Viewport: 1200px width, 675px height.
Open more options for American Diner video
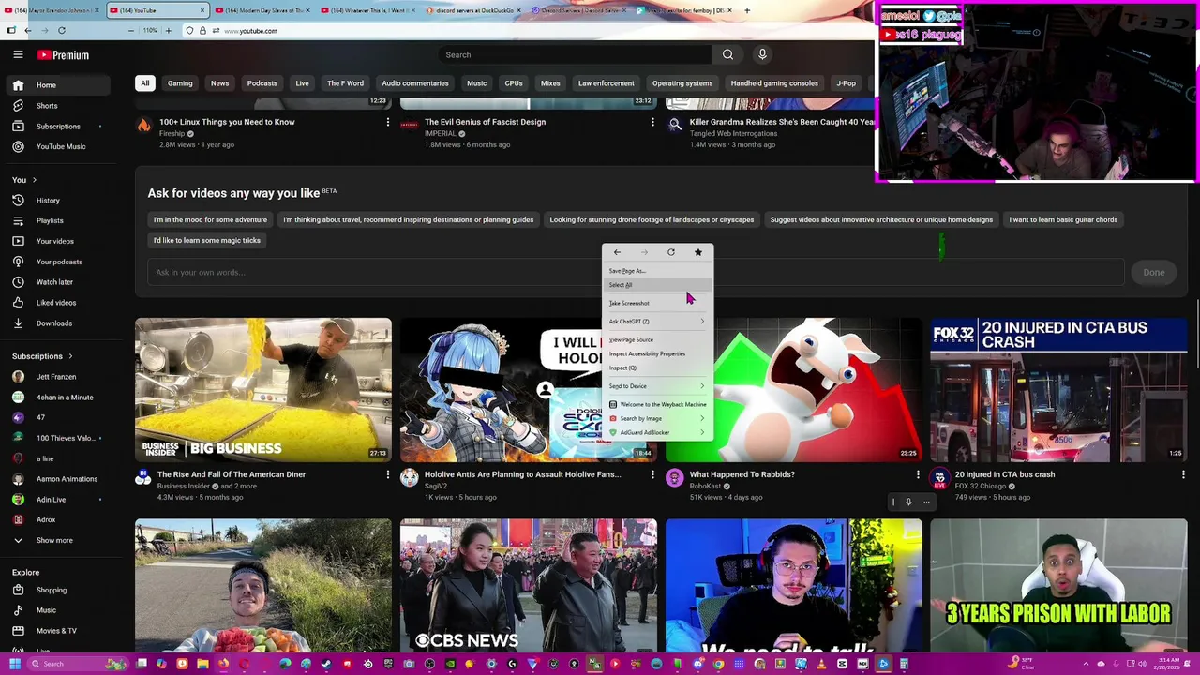pyautogui.click(x=388, y=474)
